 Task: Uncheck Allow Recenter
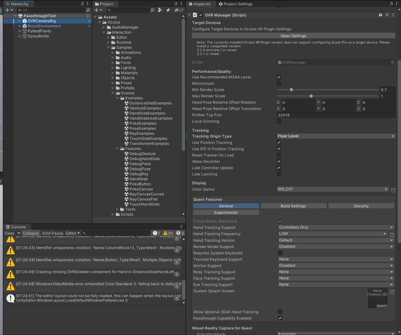pos(279,161)
